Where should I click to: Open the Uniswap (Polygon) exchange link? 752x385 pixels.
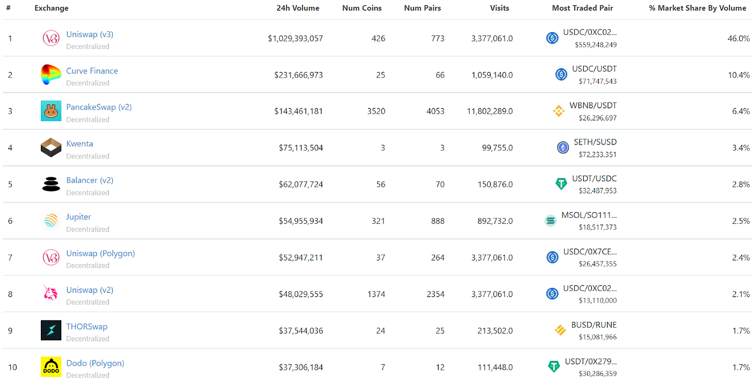tap(100, 253)
